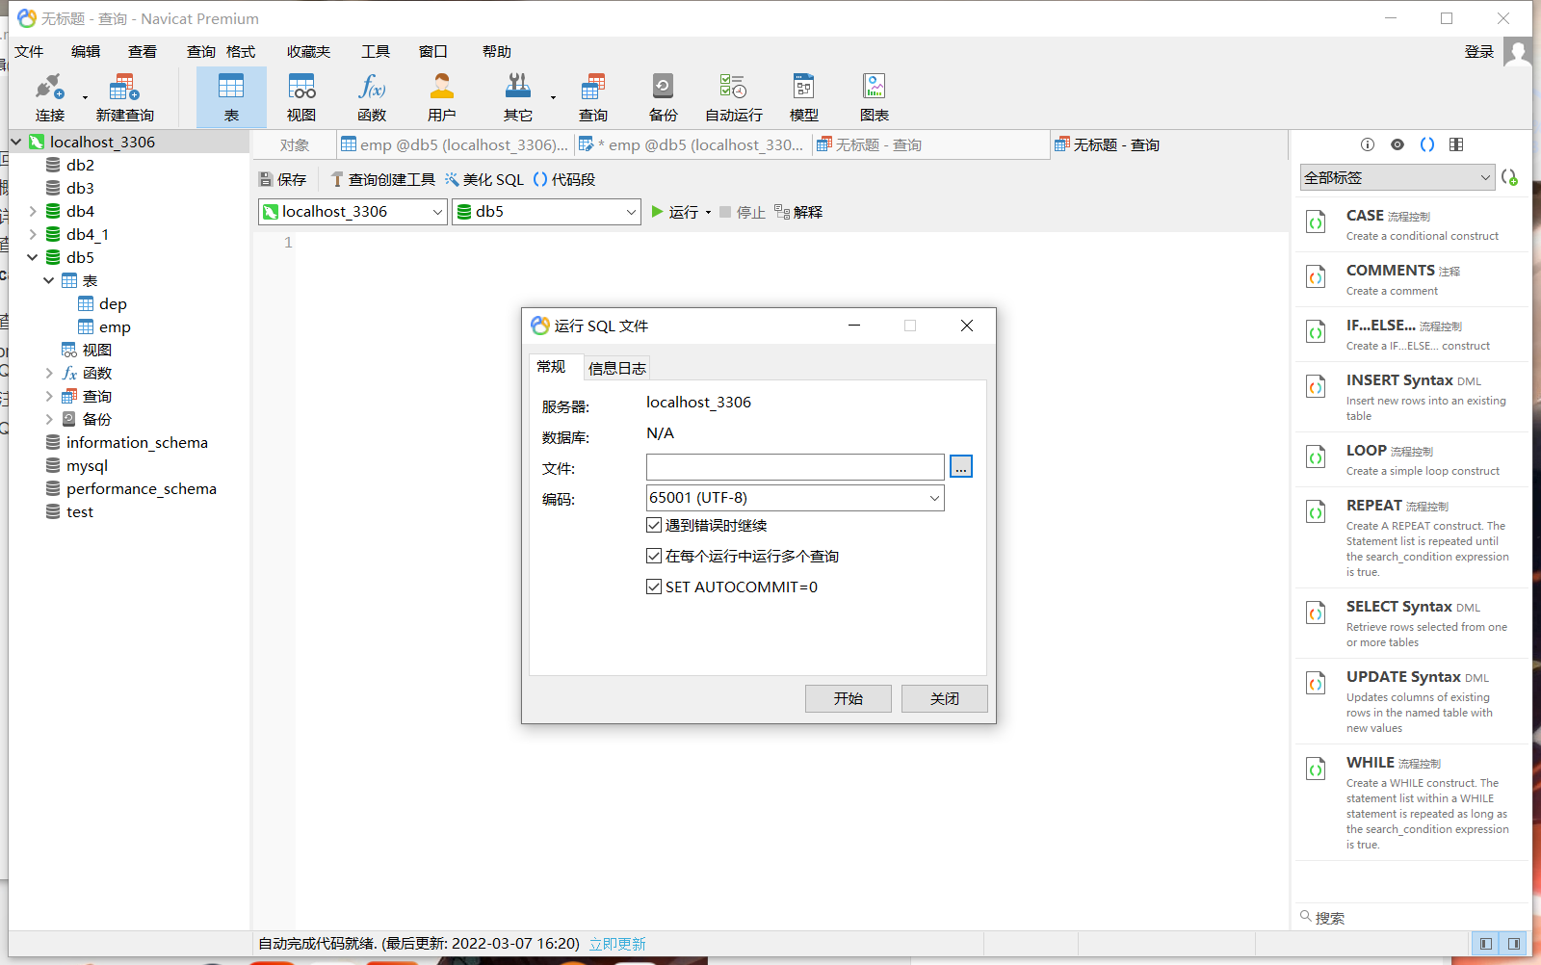
Task: Open the 文件 menu
Action: [29, 52]
